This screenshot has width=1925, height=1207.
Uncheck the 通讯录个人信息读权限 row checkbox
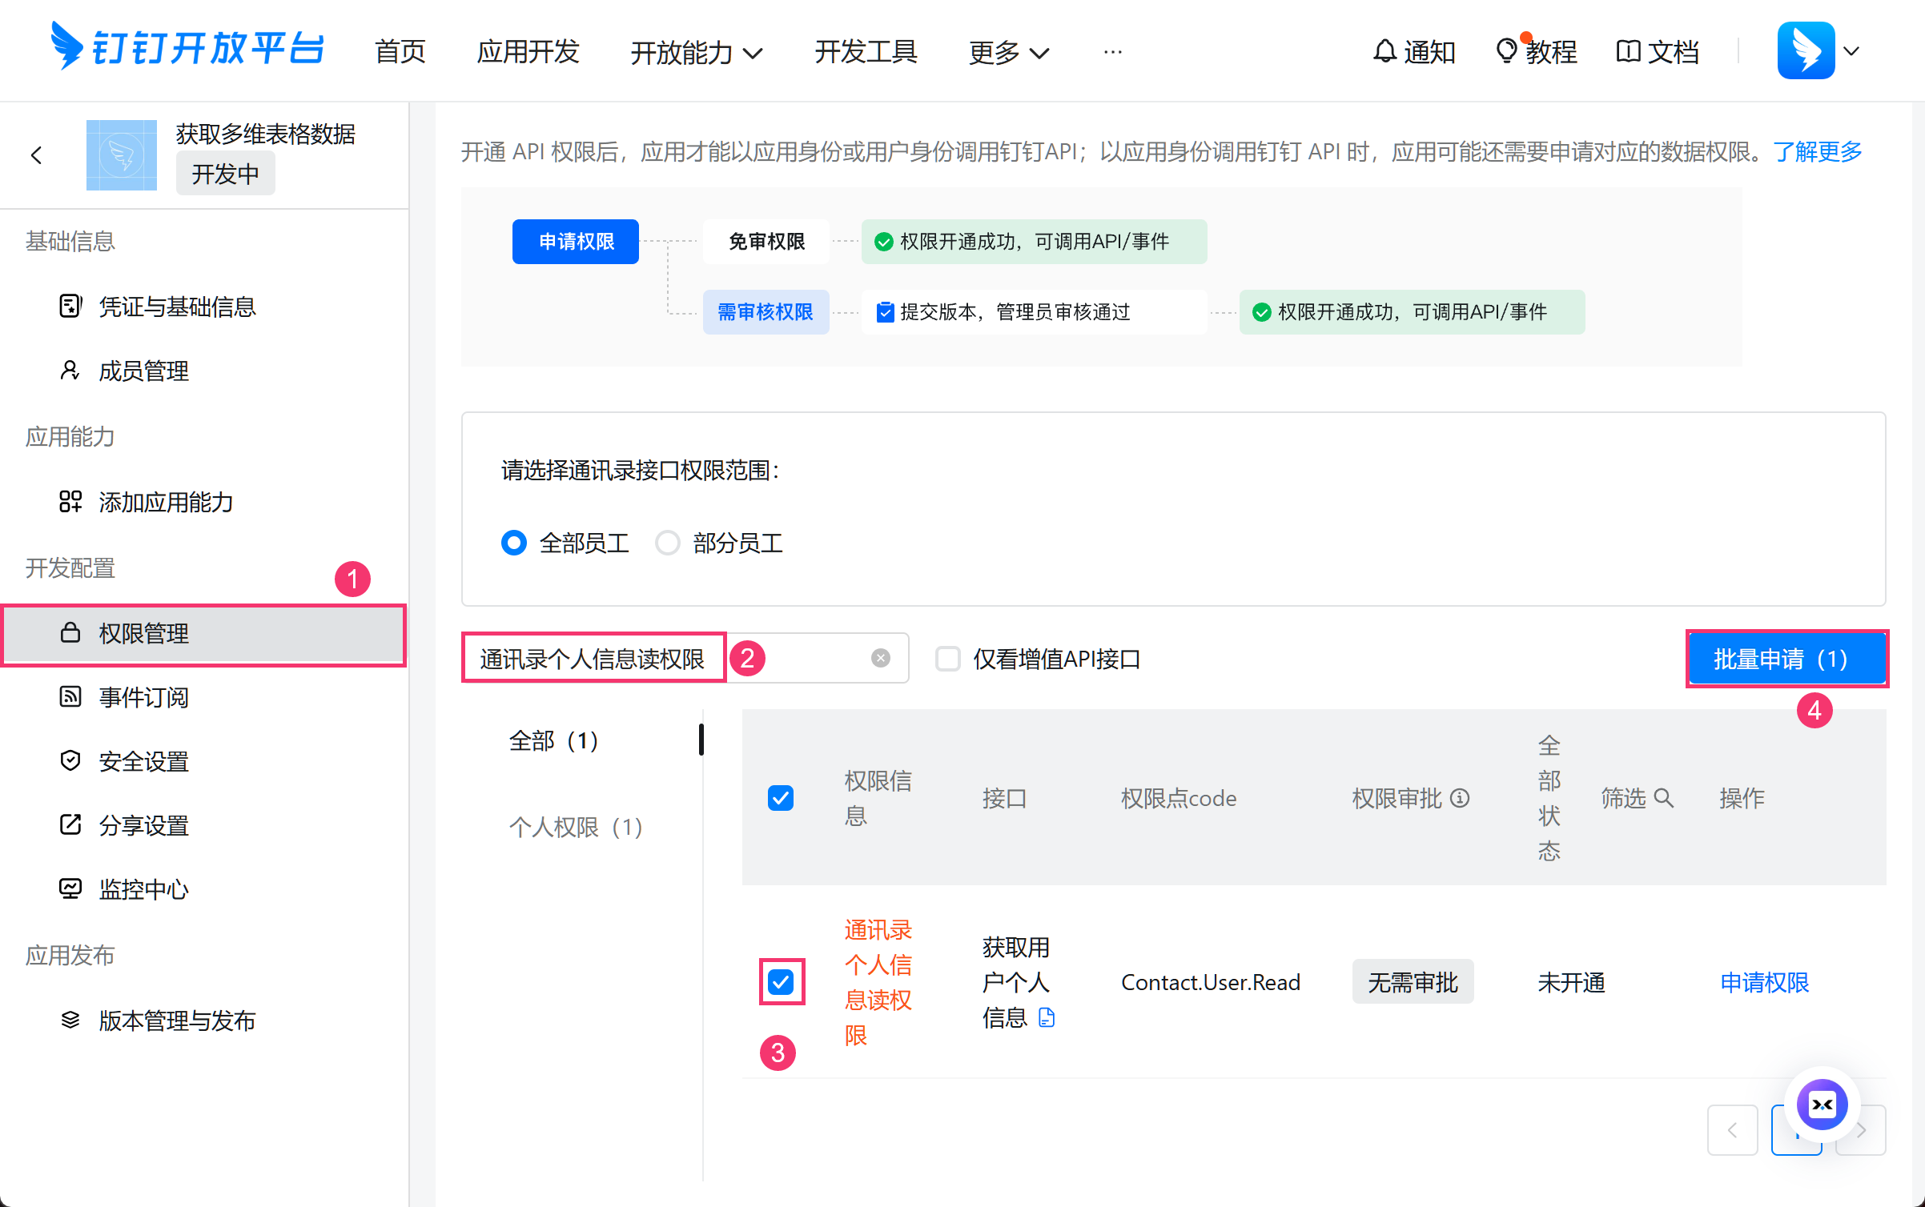781,982
